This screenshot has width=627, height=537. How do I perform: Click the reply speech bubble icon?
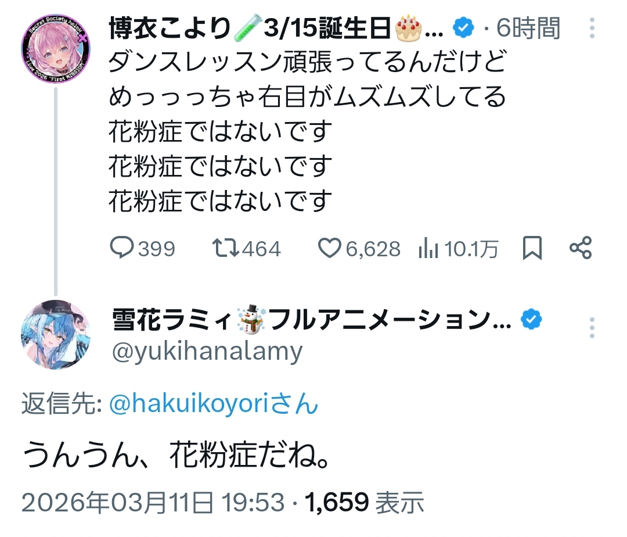click(122, 249)
